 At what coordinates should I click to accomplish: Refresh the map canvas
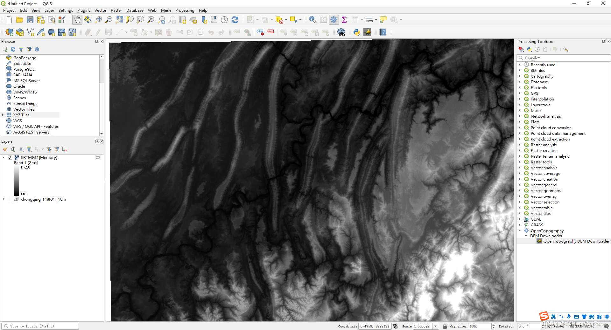pos(235,19)
